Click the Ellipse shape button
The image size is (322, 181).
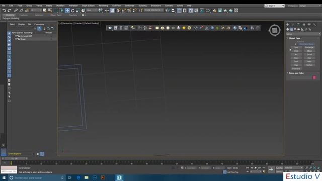click(309, 51)
